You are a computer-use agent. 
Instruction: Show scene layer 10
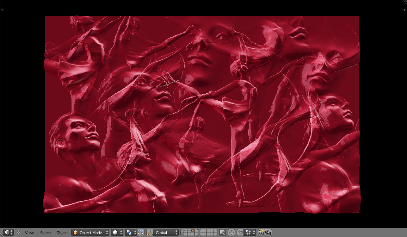215,231
